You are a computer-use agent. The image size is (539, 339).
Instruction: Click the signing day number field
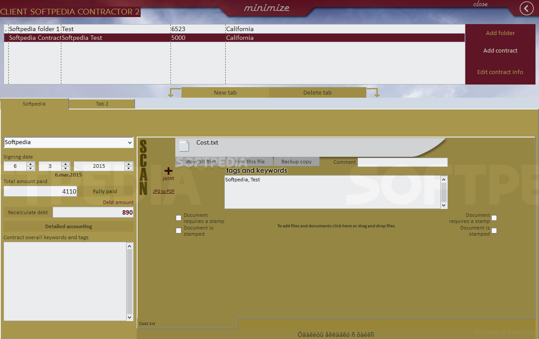coord(15,166)
